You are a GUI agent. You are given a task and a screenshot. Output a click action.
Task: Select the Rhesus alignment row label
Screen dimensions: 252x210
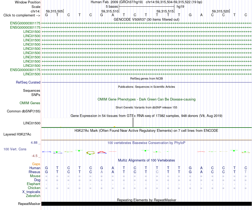click(x=34, y=172)
